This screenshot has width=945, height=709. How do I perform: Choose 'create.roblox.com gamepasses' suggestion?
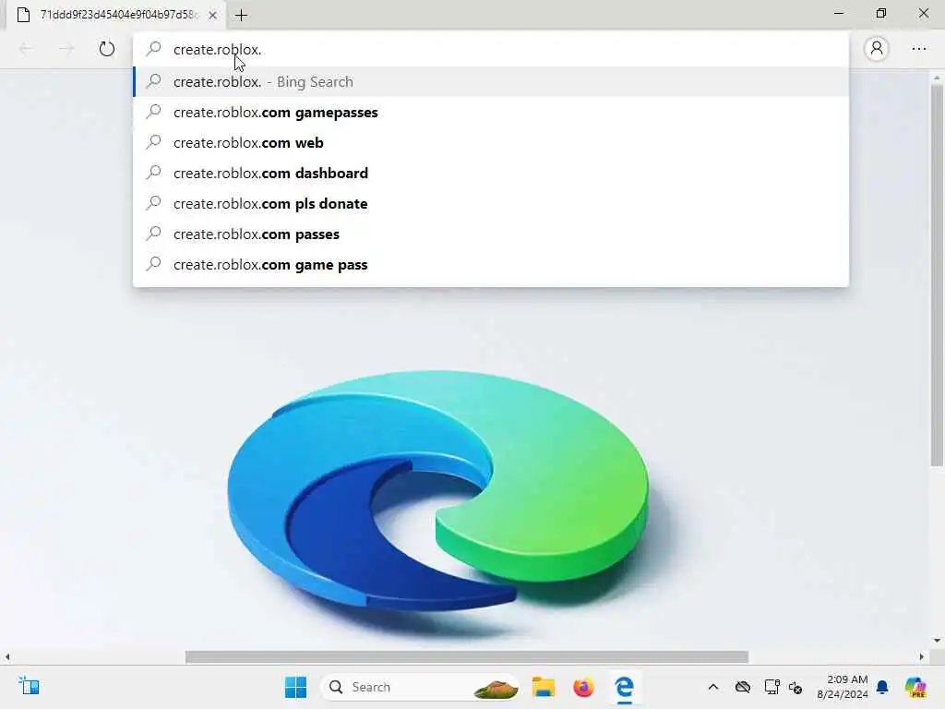point(491,112)
